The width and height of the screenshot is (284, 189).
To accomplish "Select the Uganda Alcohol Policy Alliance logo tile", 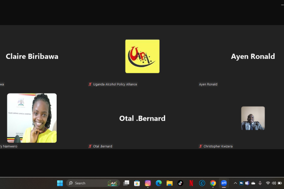I will coord(142,56).
